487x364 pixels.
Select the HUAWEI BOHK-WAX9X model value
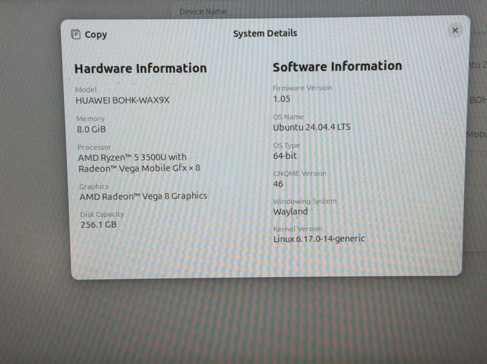click(x=122, y=100)
